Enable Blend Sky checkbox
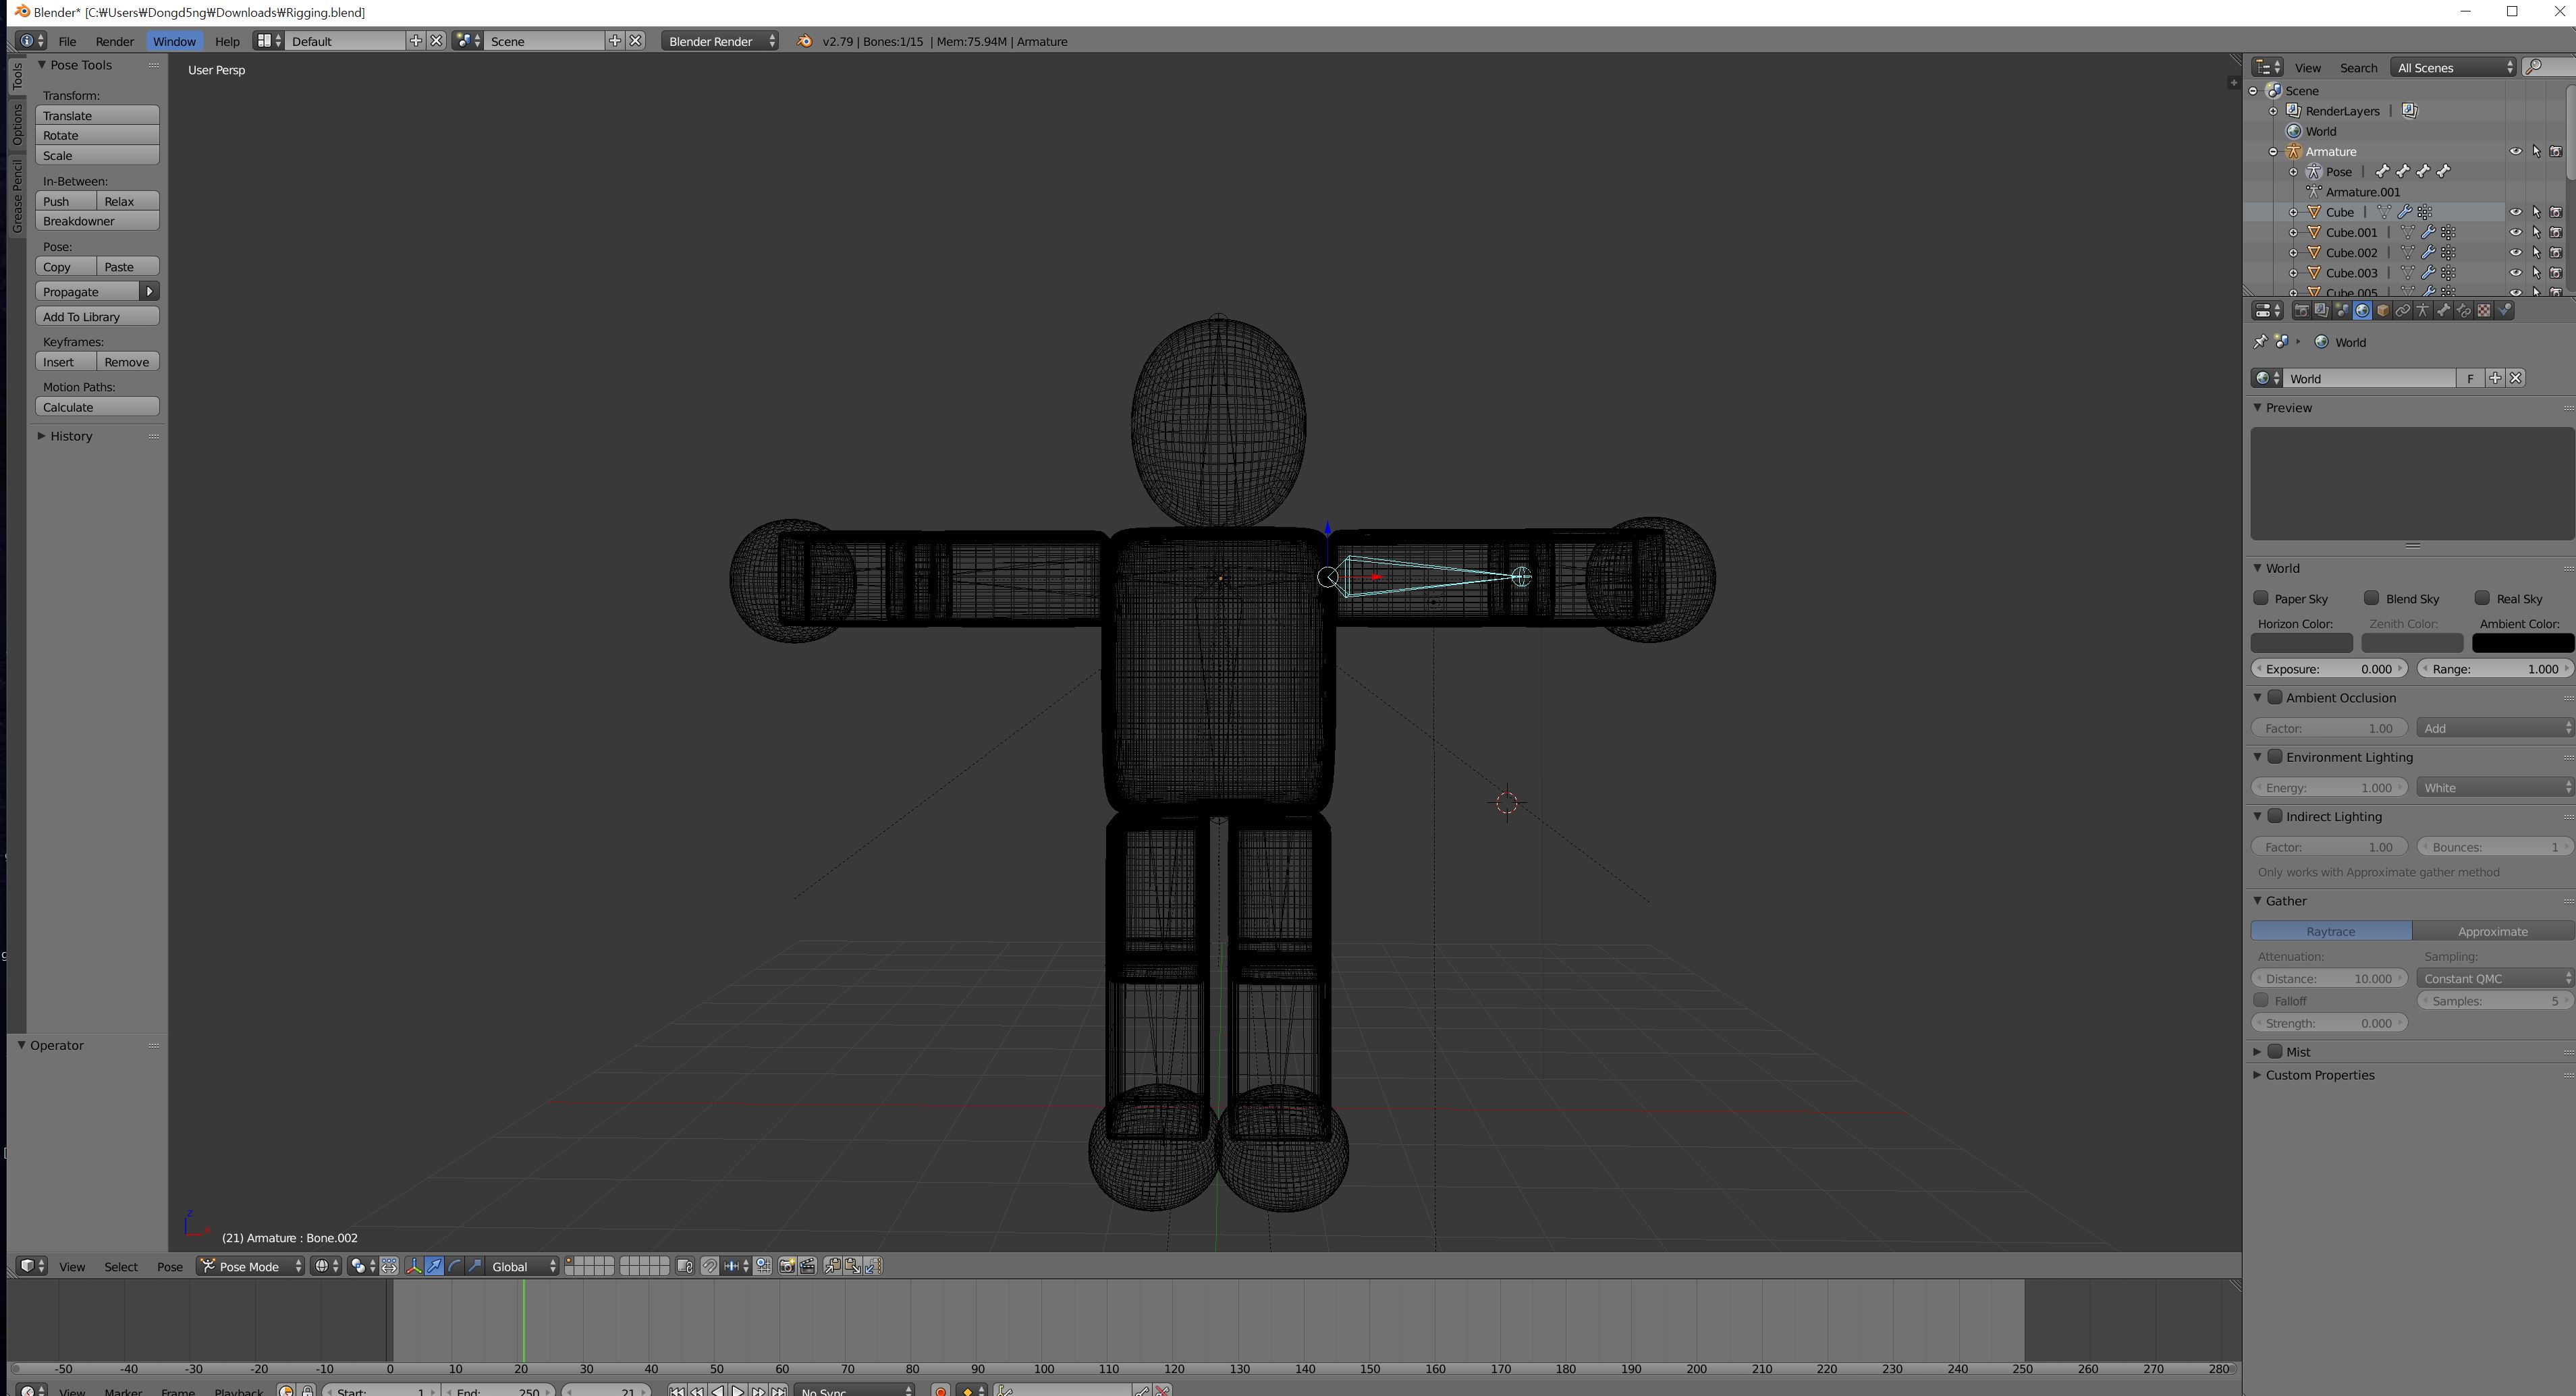Screen dimensions: 2576x1396 [2371, 598]
